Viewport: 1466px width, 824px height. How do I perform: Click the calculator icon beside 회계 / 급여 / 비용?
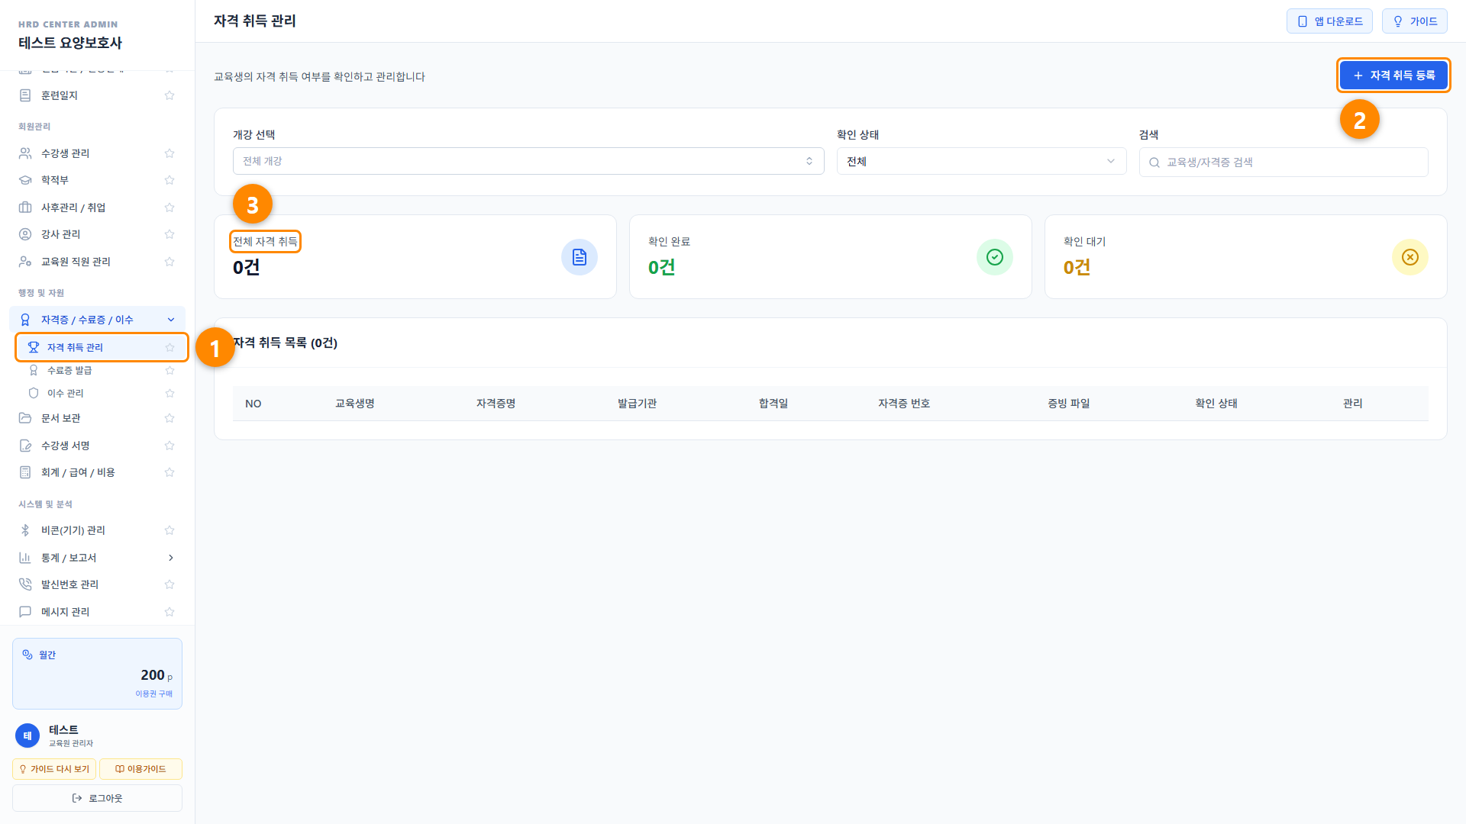click(x=25, y=472)
